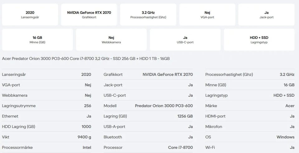Click the 1256 GB storage value
This screenshot has width=299, height=153.
point(185,116)
